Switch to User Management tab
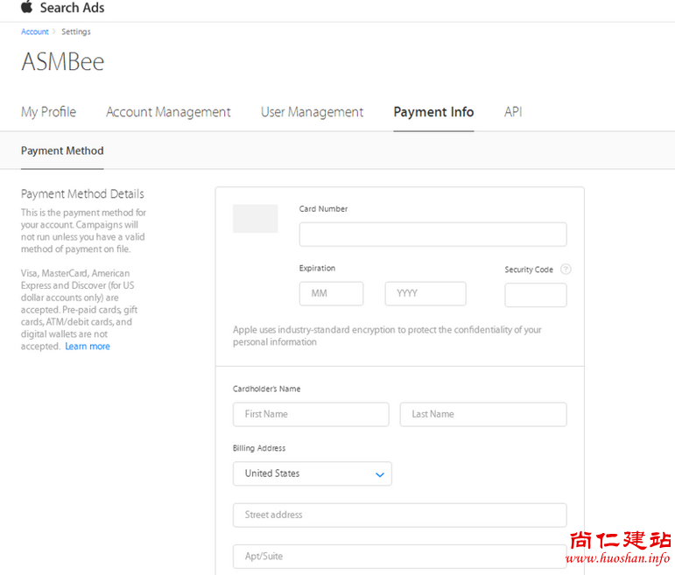The height and width of the screenshot is (575, 675). coord(312,112)
